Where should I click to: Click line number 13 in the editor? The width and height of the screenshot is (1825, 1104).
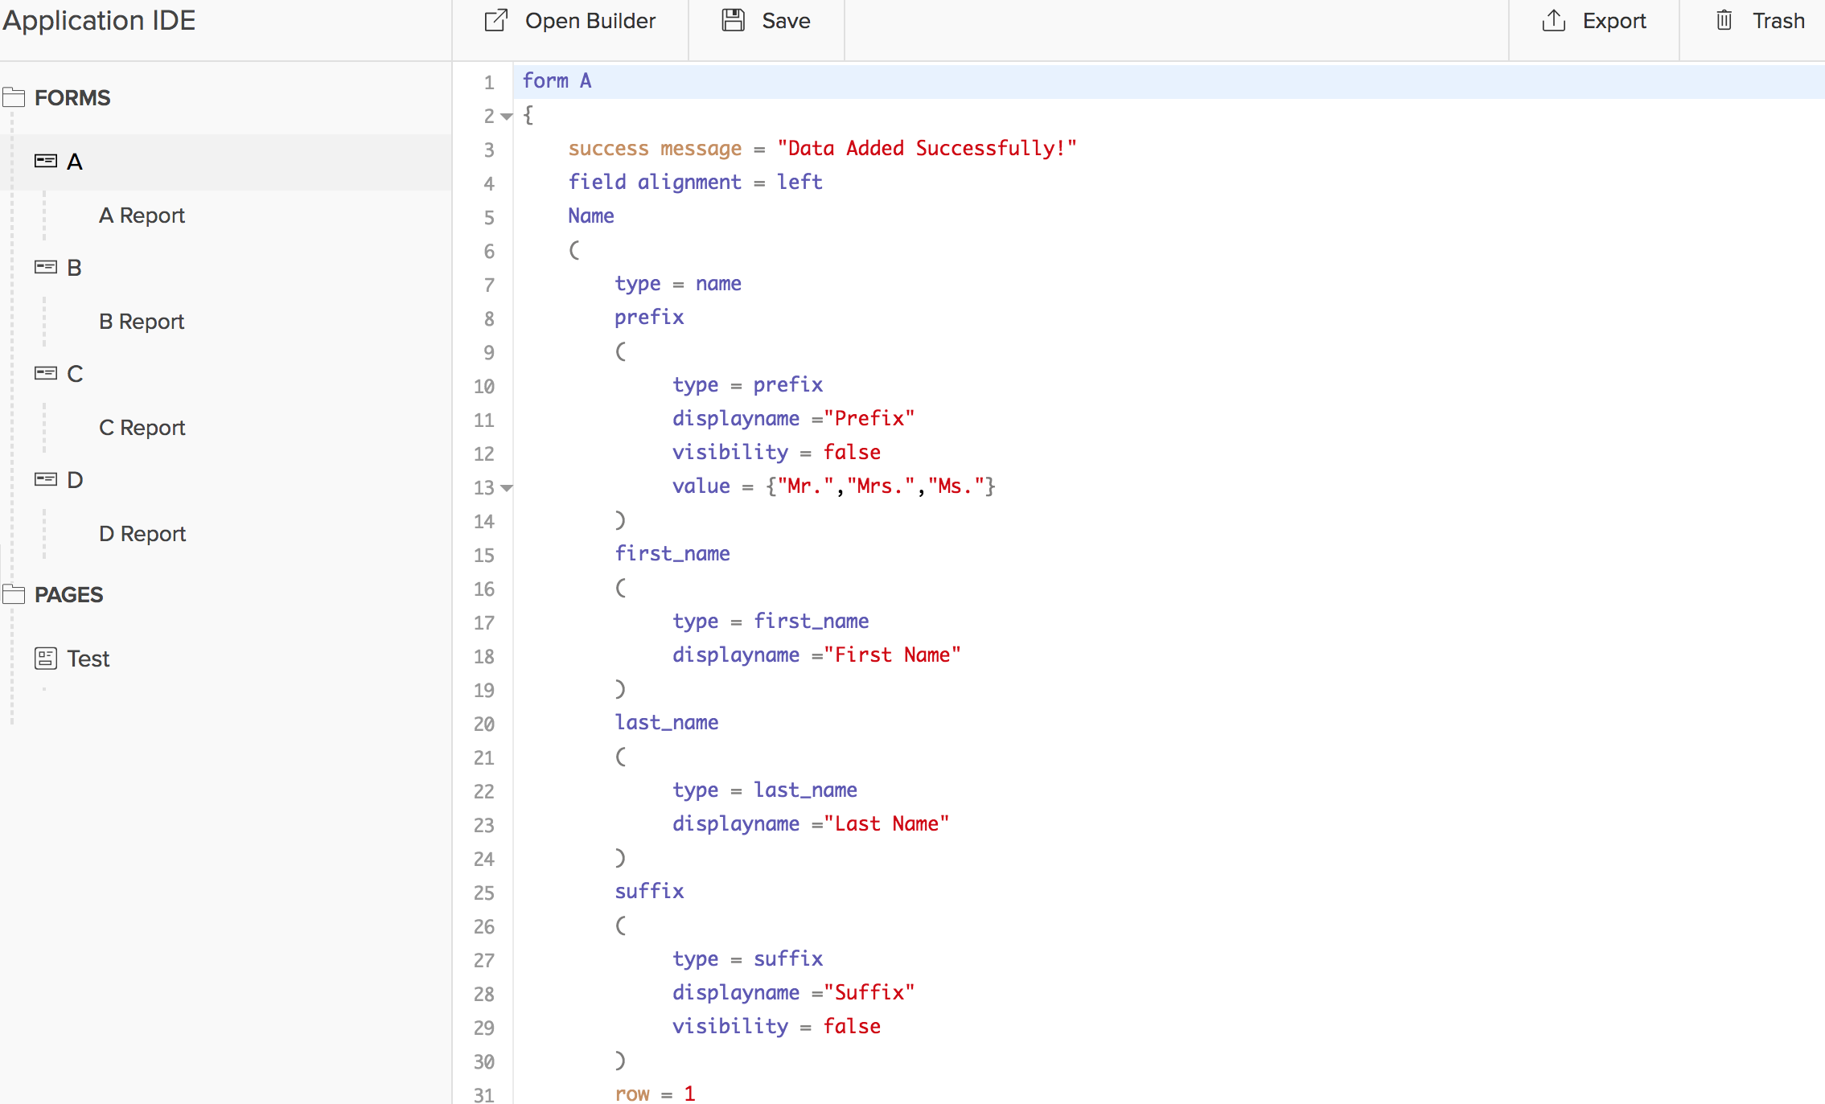pos(483,488)
